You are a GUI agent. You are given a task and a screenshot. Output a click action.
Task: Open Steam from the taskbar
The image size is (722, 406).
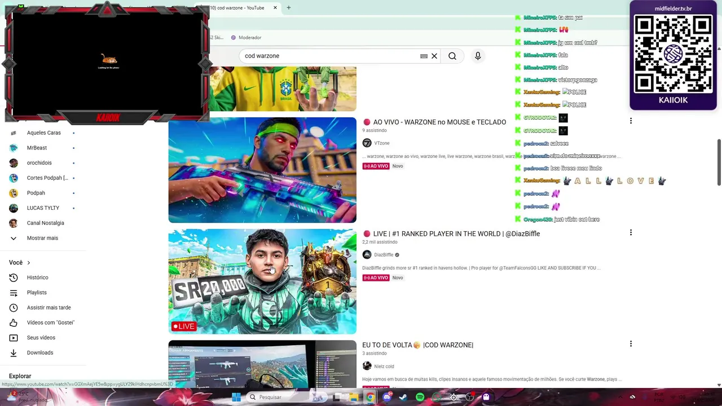(403, 397)
